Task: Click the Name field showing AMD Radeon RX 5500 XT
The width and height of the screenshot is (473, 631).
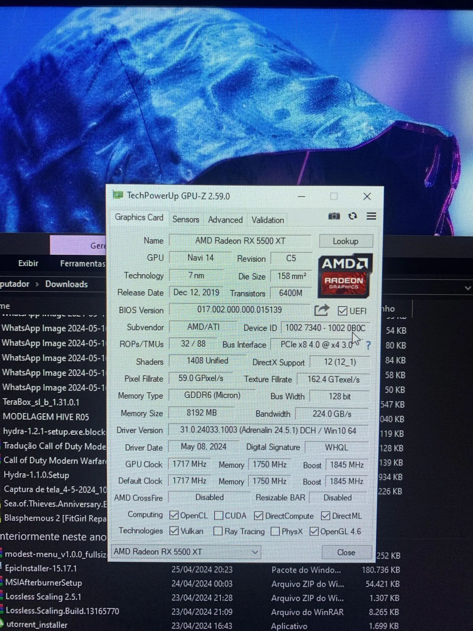Action: [240, 241]
